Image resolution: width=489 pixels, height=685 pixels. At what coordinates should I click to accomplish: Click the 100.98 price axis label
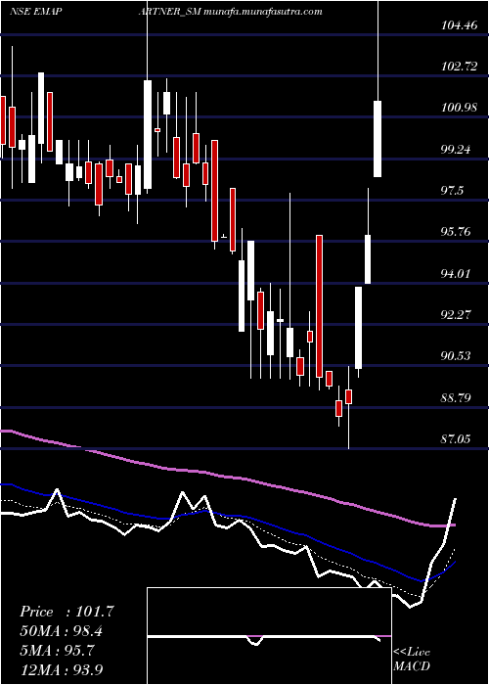pyautogui.click(x=459, y=108)
